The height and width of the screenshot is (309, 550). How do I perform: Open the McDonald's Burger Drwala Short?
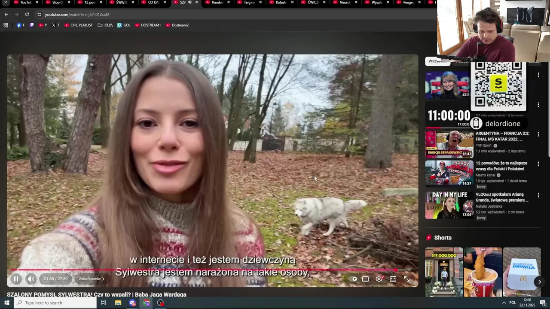pos(522,272)
